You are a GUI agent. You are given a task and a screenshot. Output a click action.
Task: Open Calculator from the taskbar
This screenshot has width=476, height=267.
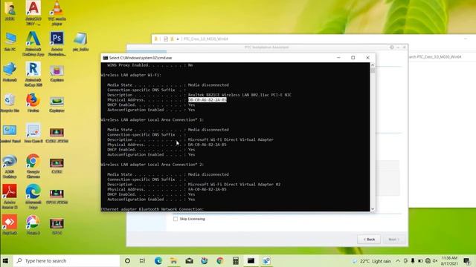[x=235, y=260]
